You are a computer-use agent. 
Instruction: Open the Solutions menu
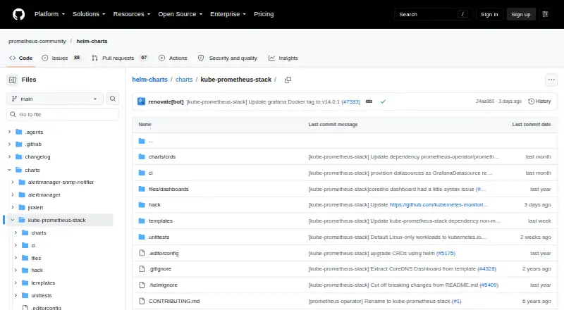(x=89, y=14)
